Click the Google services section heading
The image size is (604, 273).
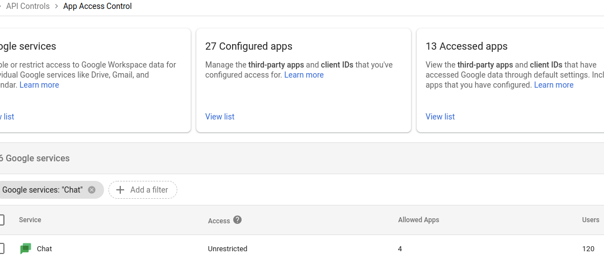click(x=34, y=159)
